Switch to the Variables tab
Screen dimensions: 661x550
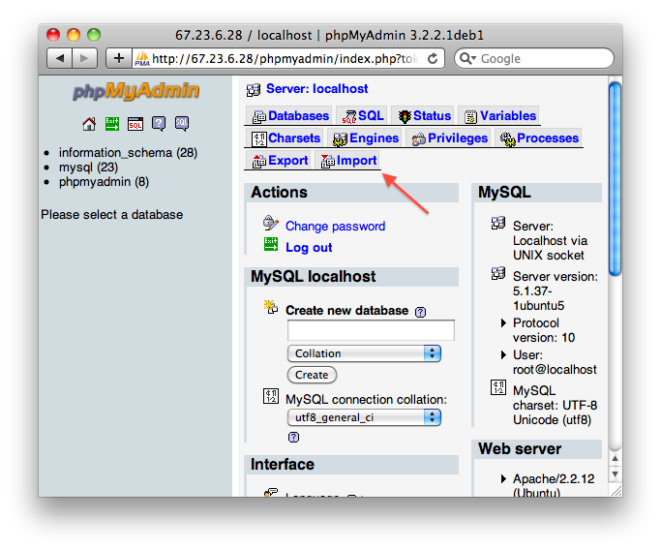[499, 115]
